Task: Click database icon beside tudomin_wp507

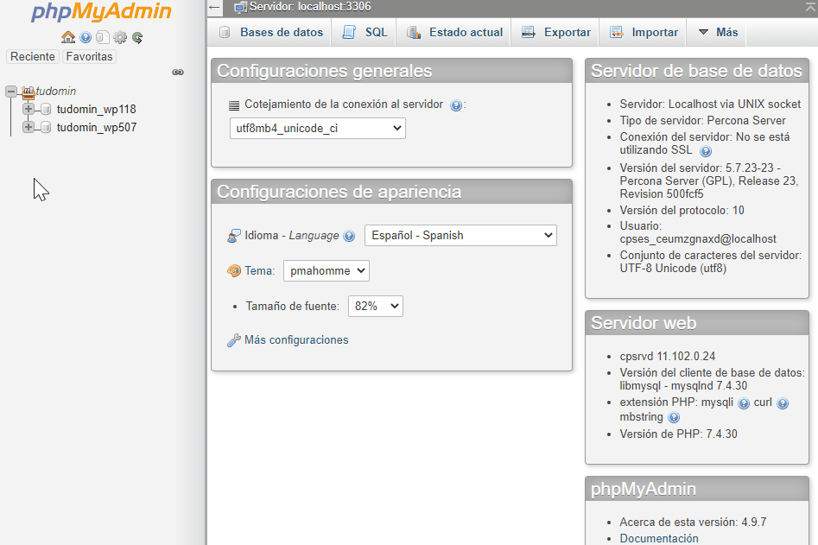Action: pyautogui.click(x=46, y=128)
